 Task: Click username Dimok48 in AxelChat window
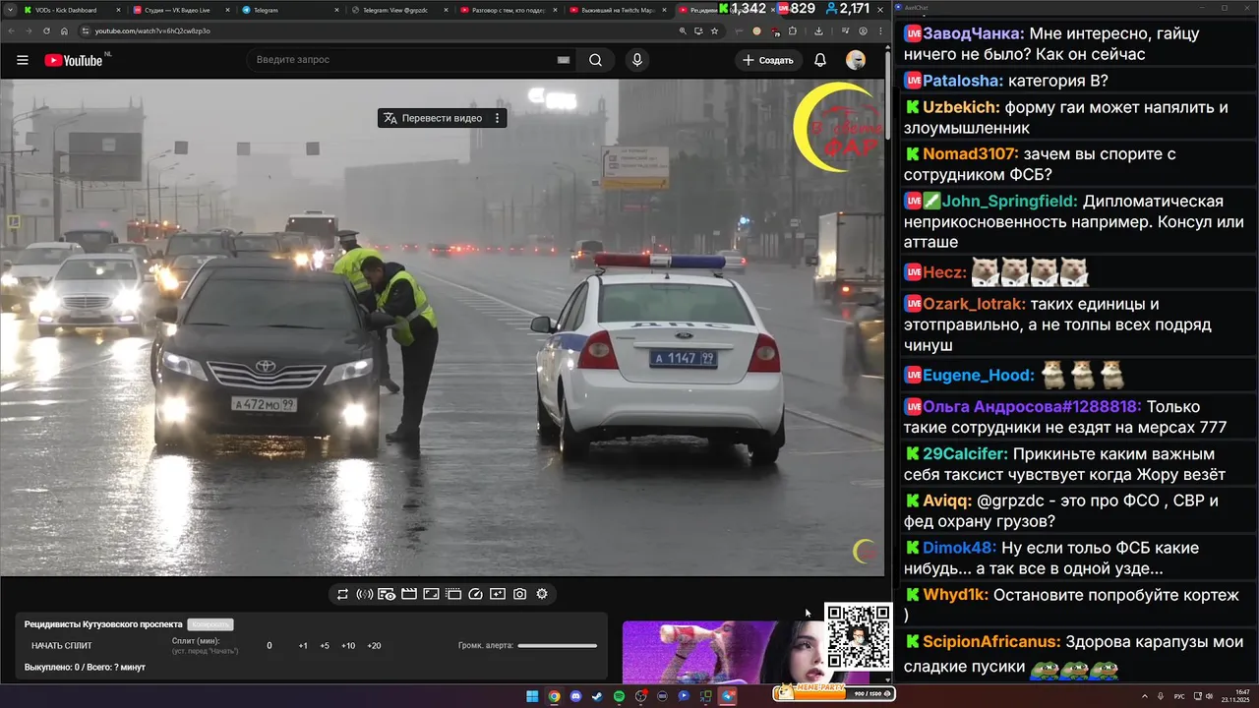pos(959,548)
